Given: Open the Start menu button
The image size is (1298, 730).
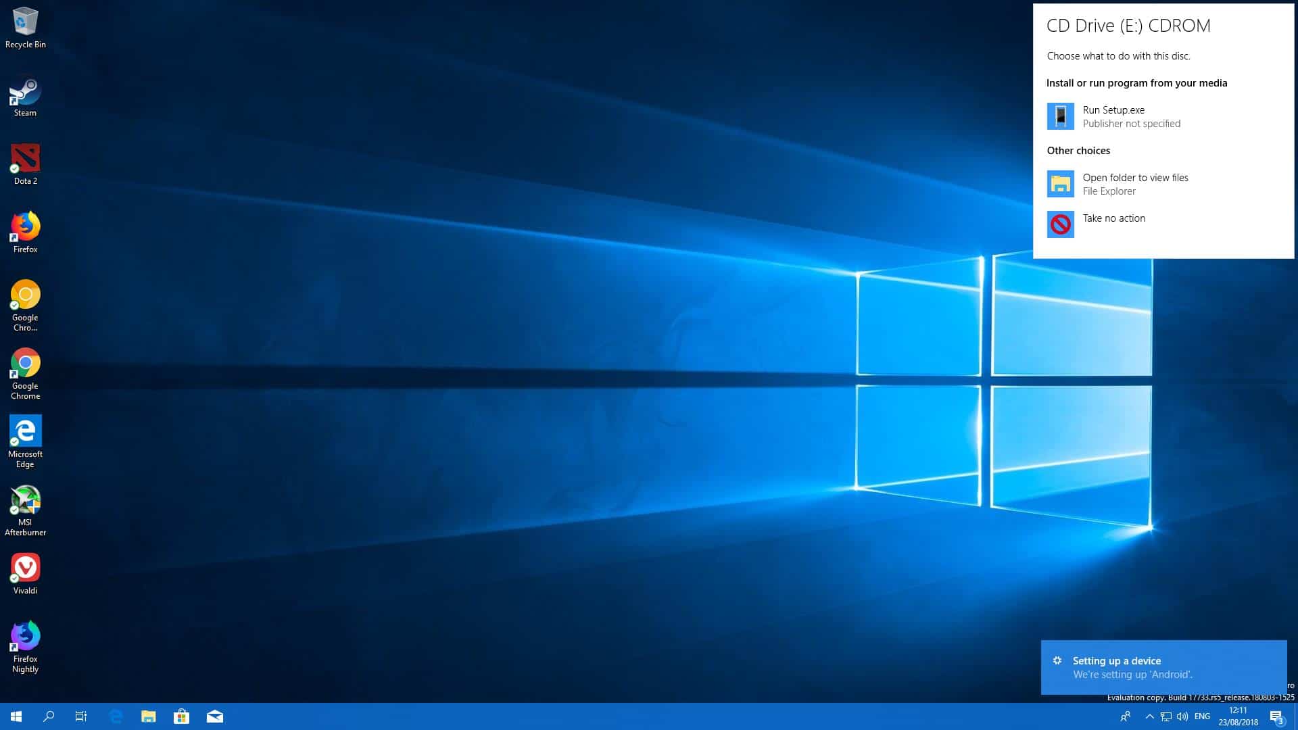Looking at the screenshot, I should 16,716.
